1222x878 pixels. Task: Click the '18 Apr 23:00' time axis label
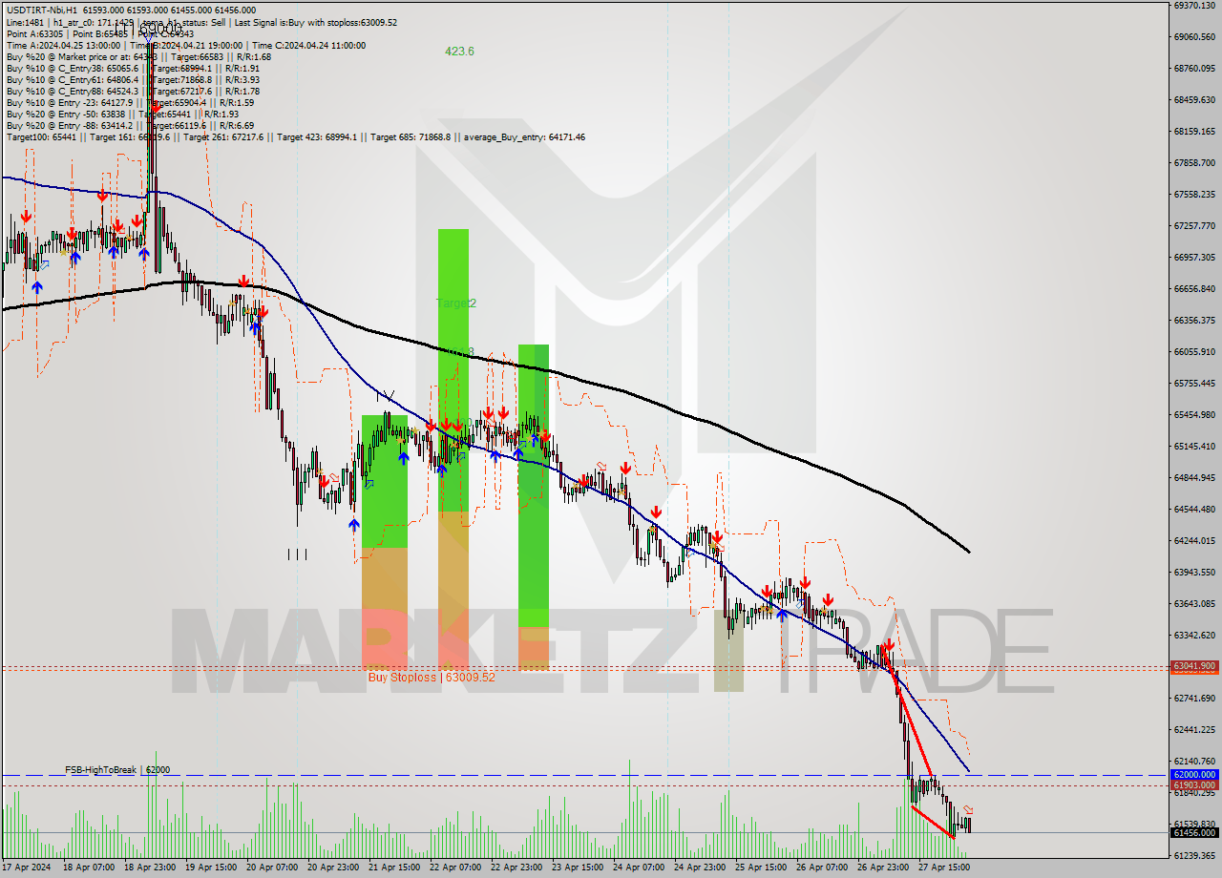(x=148, y=868)
